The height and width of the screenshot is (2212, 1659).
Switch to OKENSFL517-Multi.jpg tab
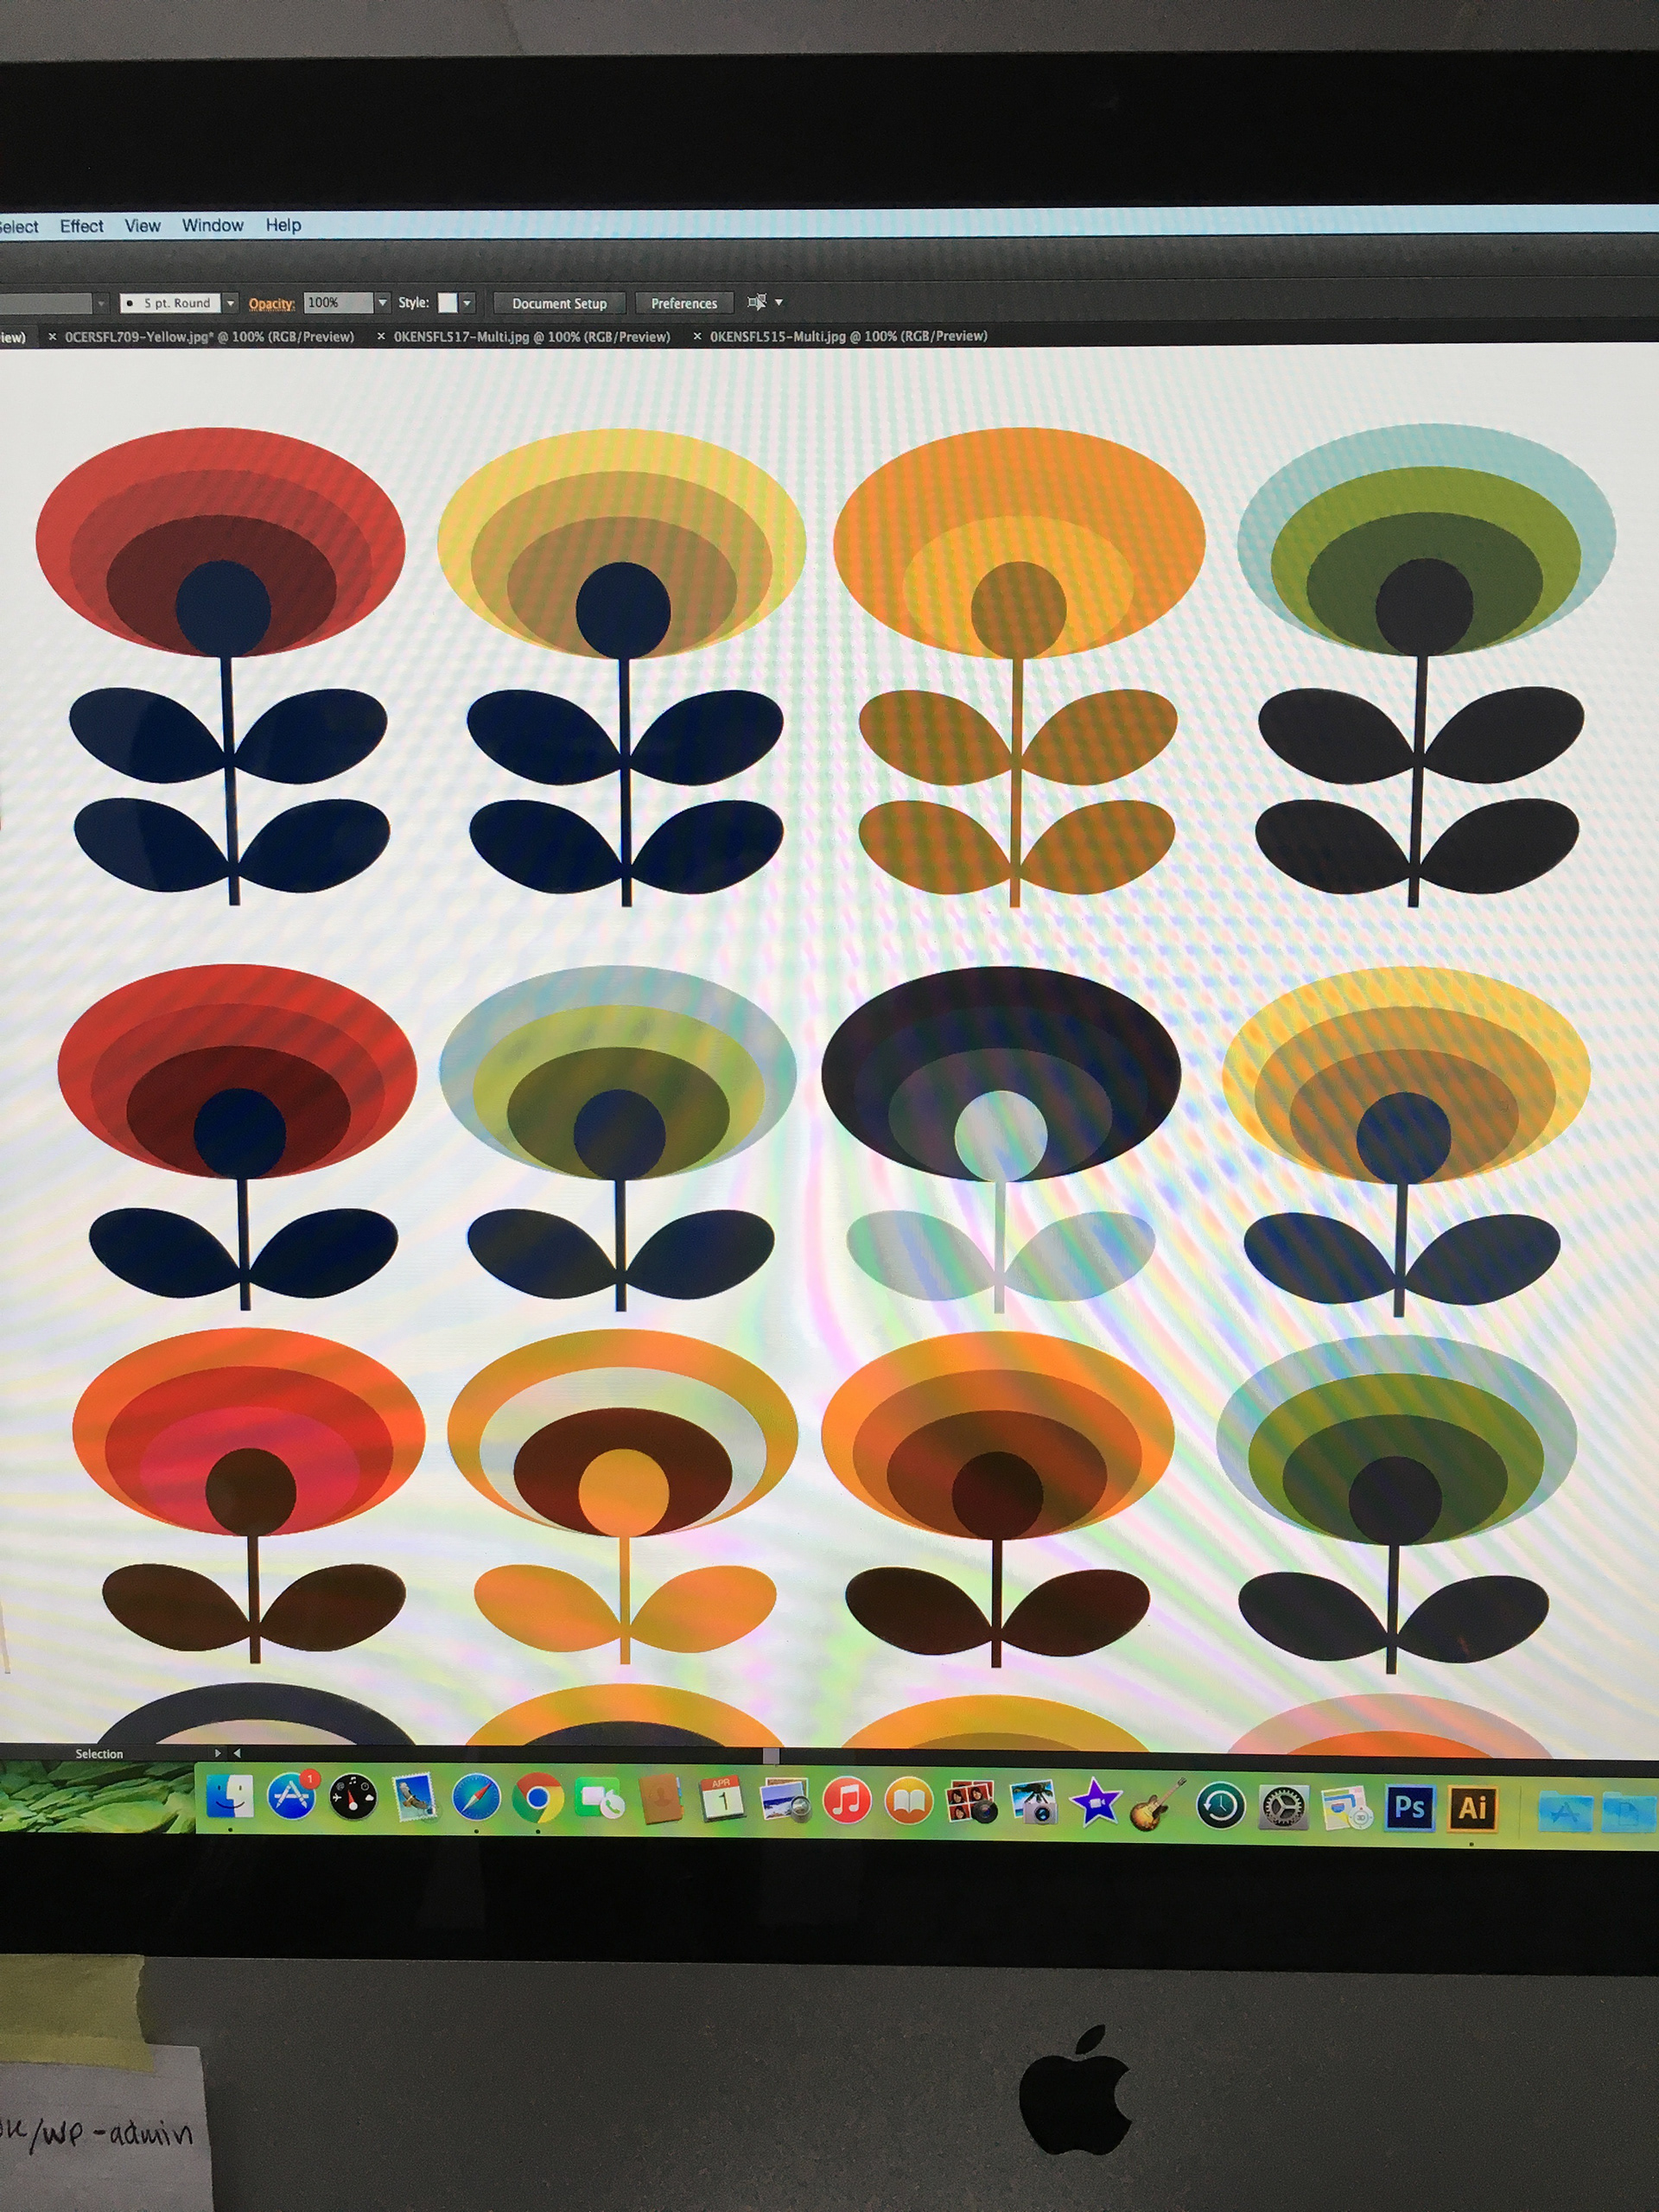click(531, 337)
